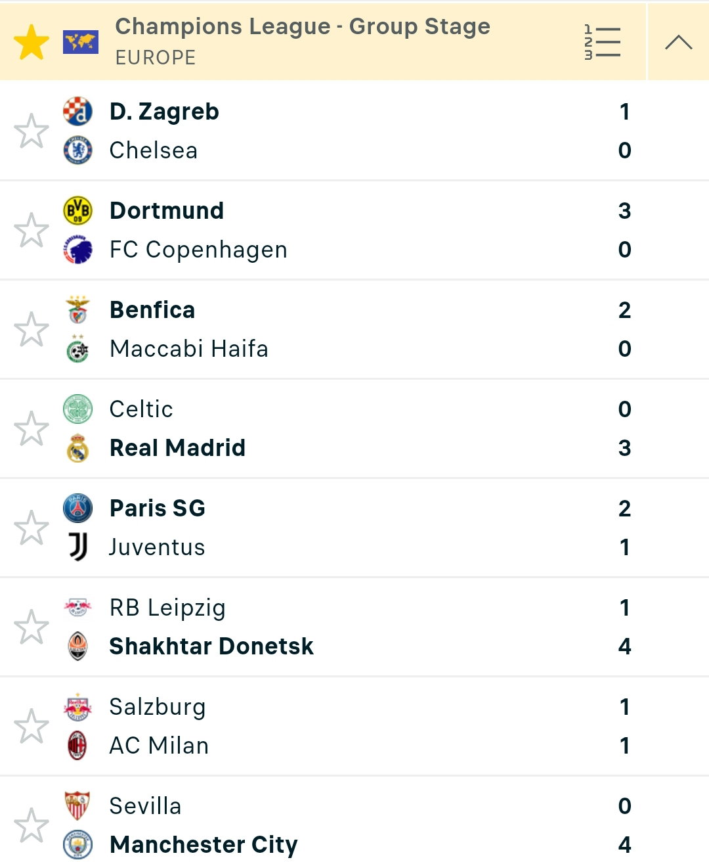Click the Real Madrid club crest
The height and width of the screenshot is (862, 709).
coord(77,448)
